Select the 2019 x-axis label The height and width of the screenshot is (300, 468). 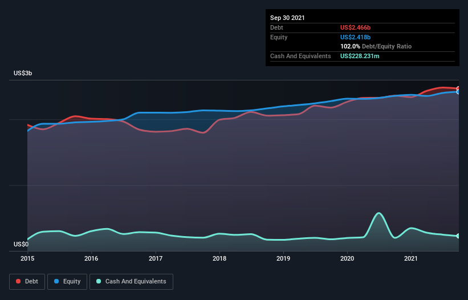283,258
